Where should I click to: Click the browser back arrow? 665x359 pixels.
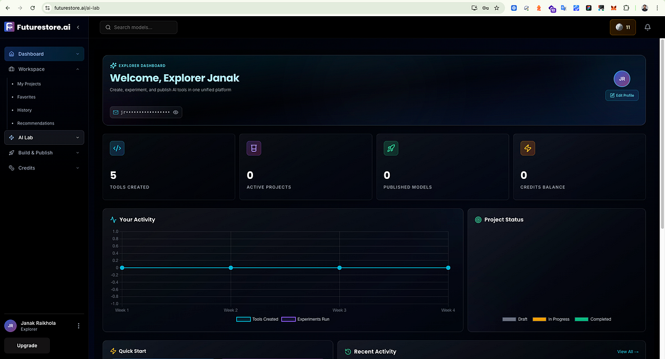8,8
